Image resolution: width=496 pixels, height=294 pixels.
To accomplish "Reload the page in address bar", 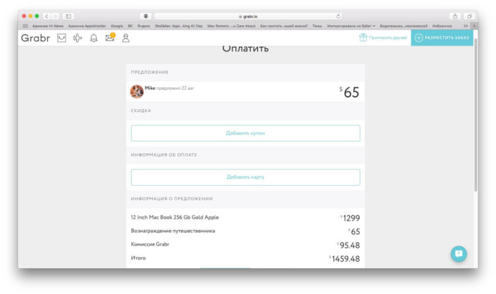I will tap(339, 16).
